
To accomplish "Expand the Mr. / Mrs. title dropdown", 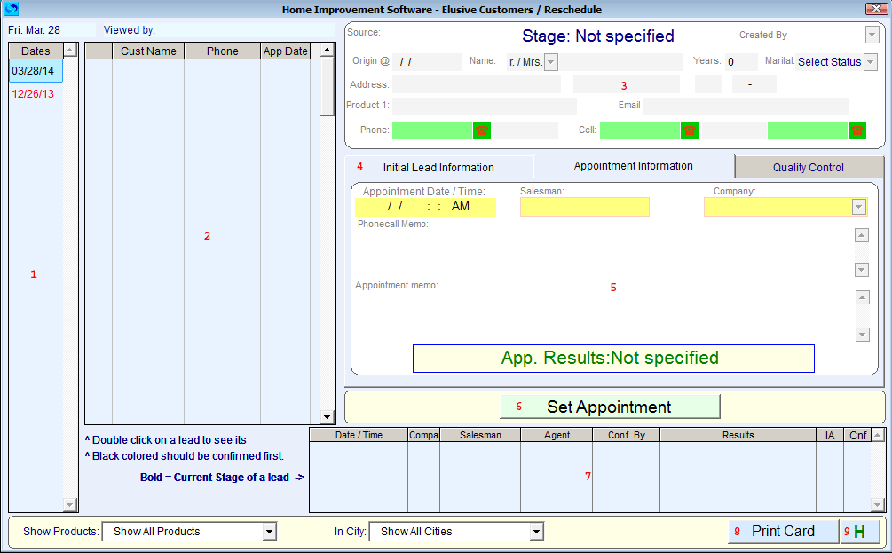I will click(x=550, y=62).
